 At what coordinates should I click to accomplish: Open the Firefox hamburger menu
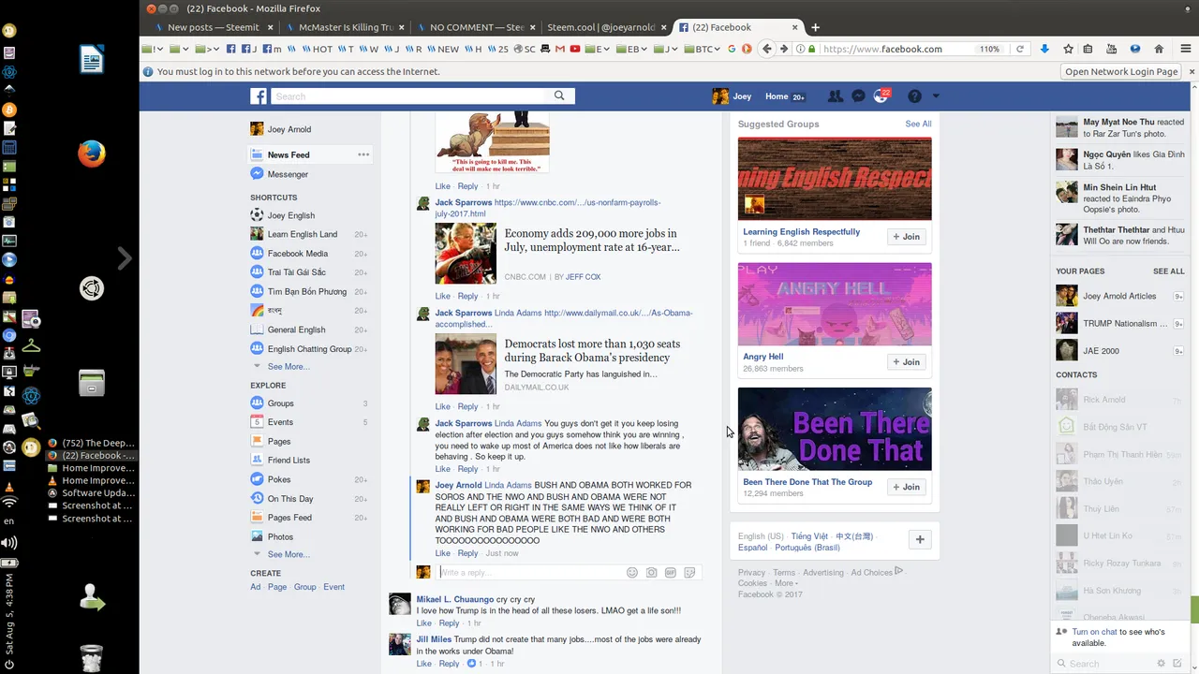click(1184, 49)
